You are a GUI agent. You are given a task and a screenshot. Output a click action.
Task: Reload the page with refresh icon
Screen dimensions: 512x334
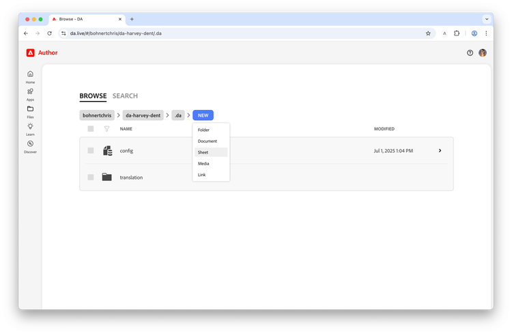[x=49, y=33]
